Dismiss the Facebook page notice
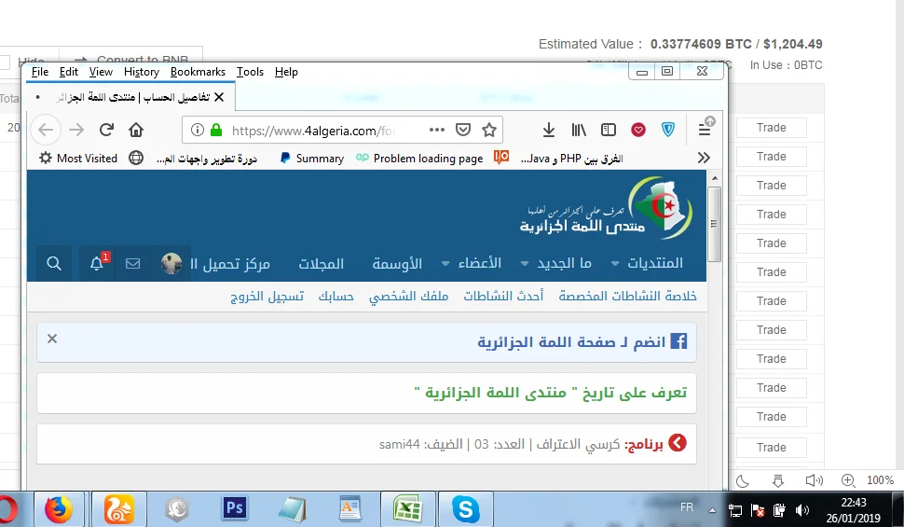The height and width of the screenshot is (527, 904). [x=52, y=339]
